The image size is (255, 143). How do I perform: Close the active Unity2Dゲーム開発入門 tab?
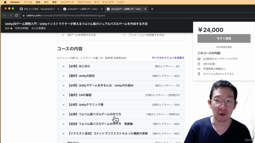(145, 9)
